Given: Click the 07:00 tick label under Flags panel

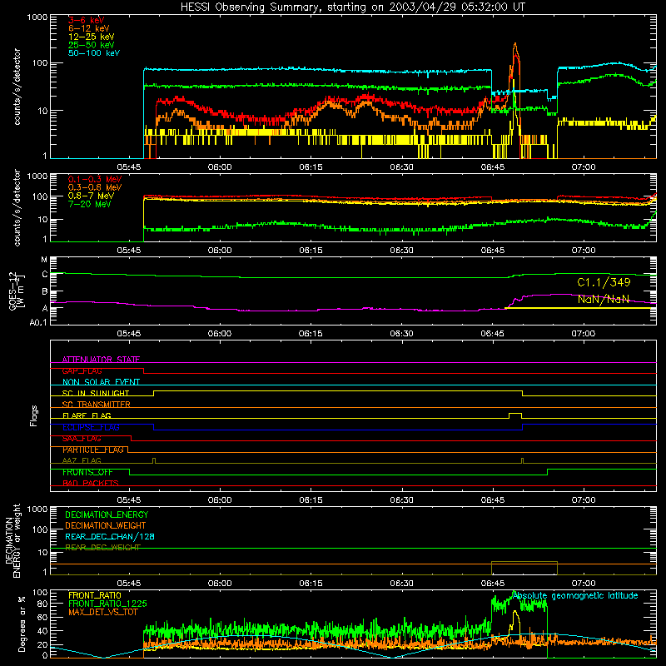Looking at the screenshot, I should (584, 500).
